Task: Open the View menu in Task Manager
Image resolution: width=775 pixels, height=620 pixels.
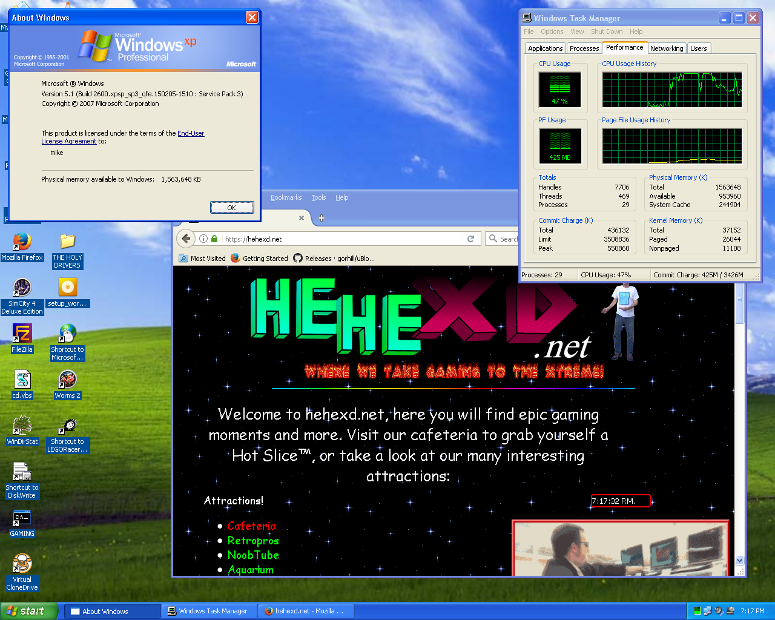Action: [x=577, y=31]
